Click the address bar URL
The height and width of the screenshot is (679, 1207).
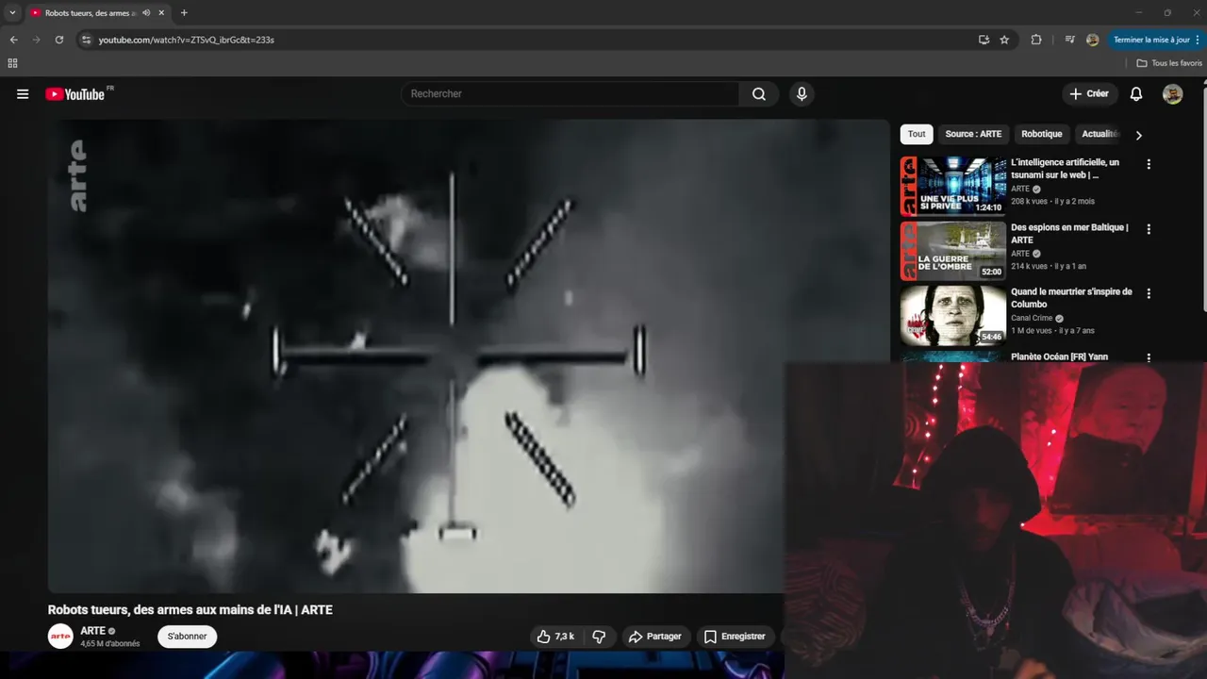tap(187, 40)
